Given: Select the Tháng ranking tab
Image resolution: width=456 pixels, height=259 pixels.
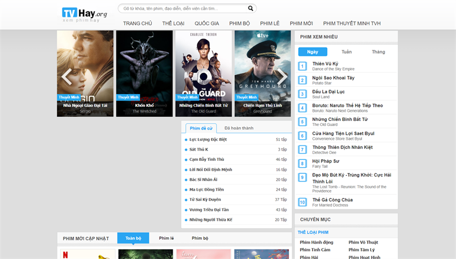Looking at the screenshot, I should [x=378, y=52].
